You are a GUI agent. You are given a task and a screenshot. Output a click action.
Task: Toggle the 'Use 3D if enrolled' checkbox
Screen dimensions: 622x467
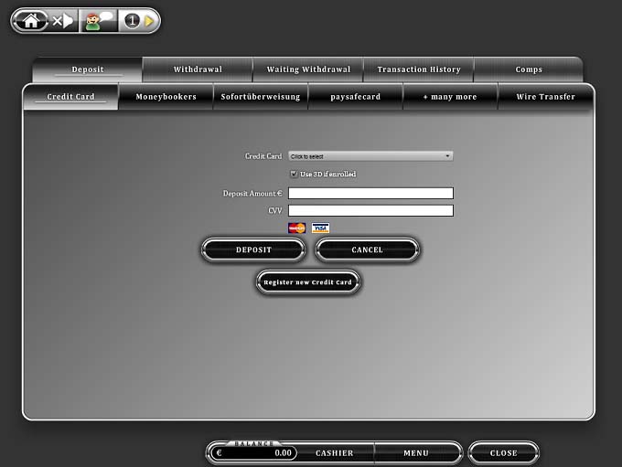click(x=294, y=174)
